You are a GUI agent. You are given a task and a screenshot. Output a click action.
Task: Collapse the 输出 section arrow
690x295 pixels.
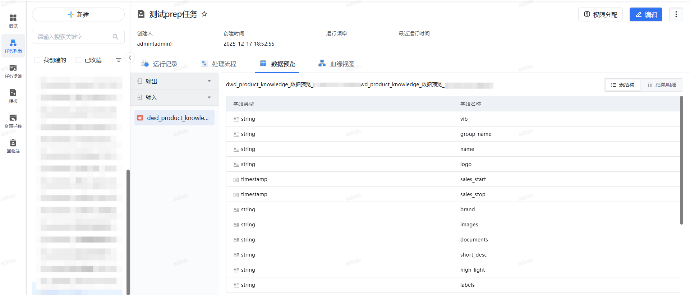[x=209, y=81]
